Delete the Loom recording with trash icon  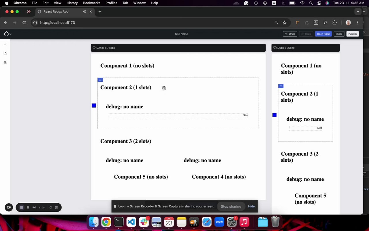56,207
